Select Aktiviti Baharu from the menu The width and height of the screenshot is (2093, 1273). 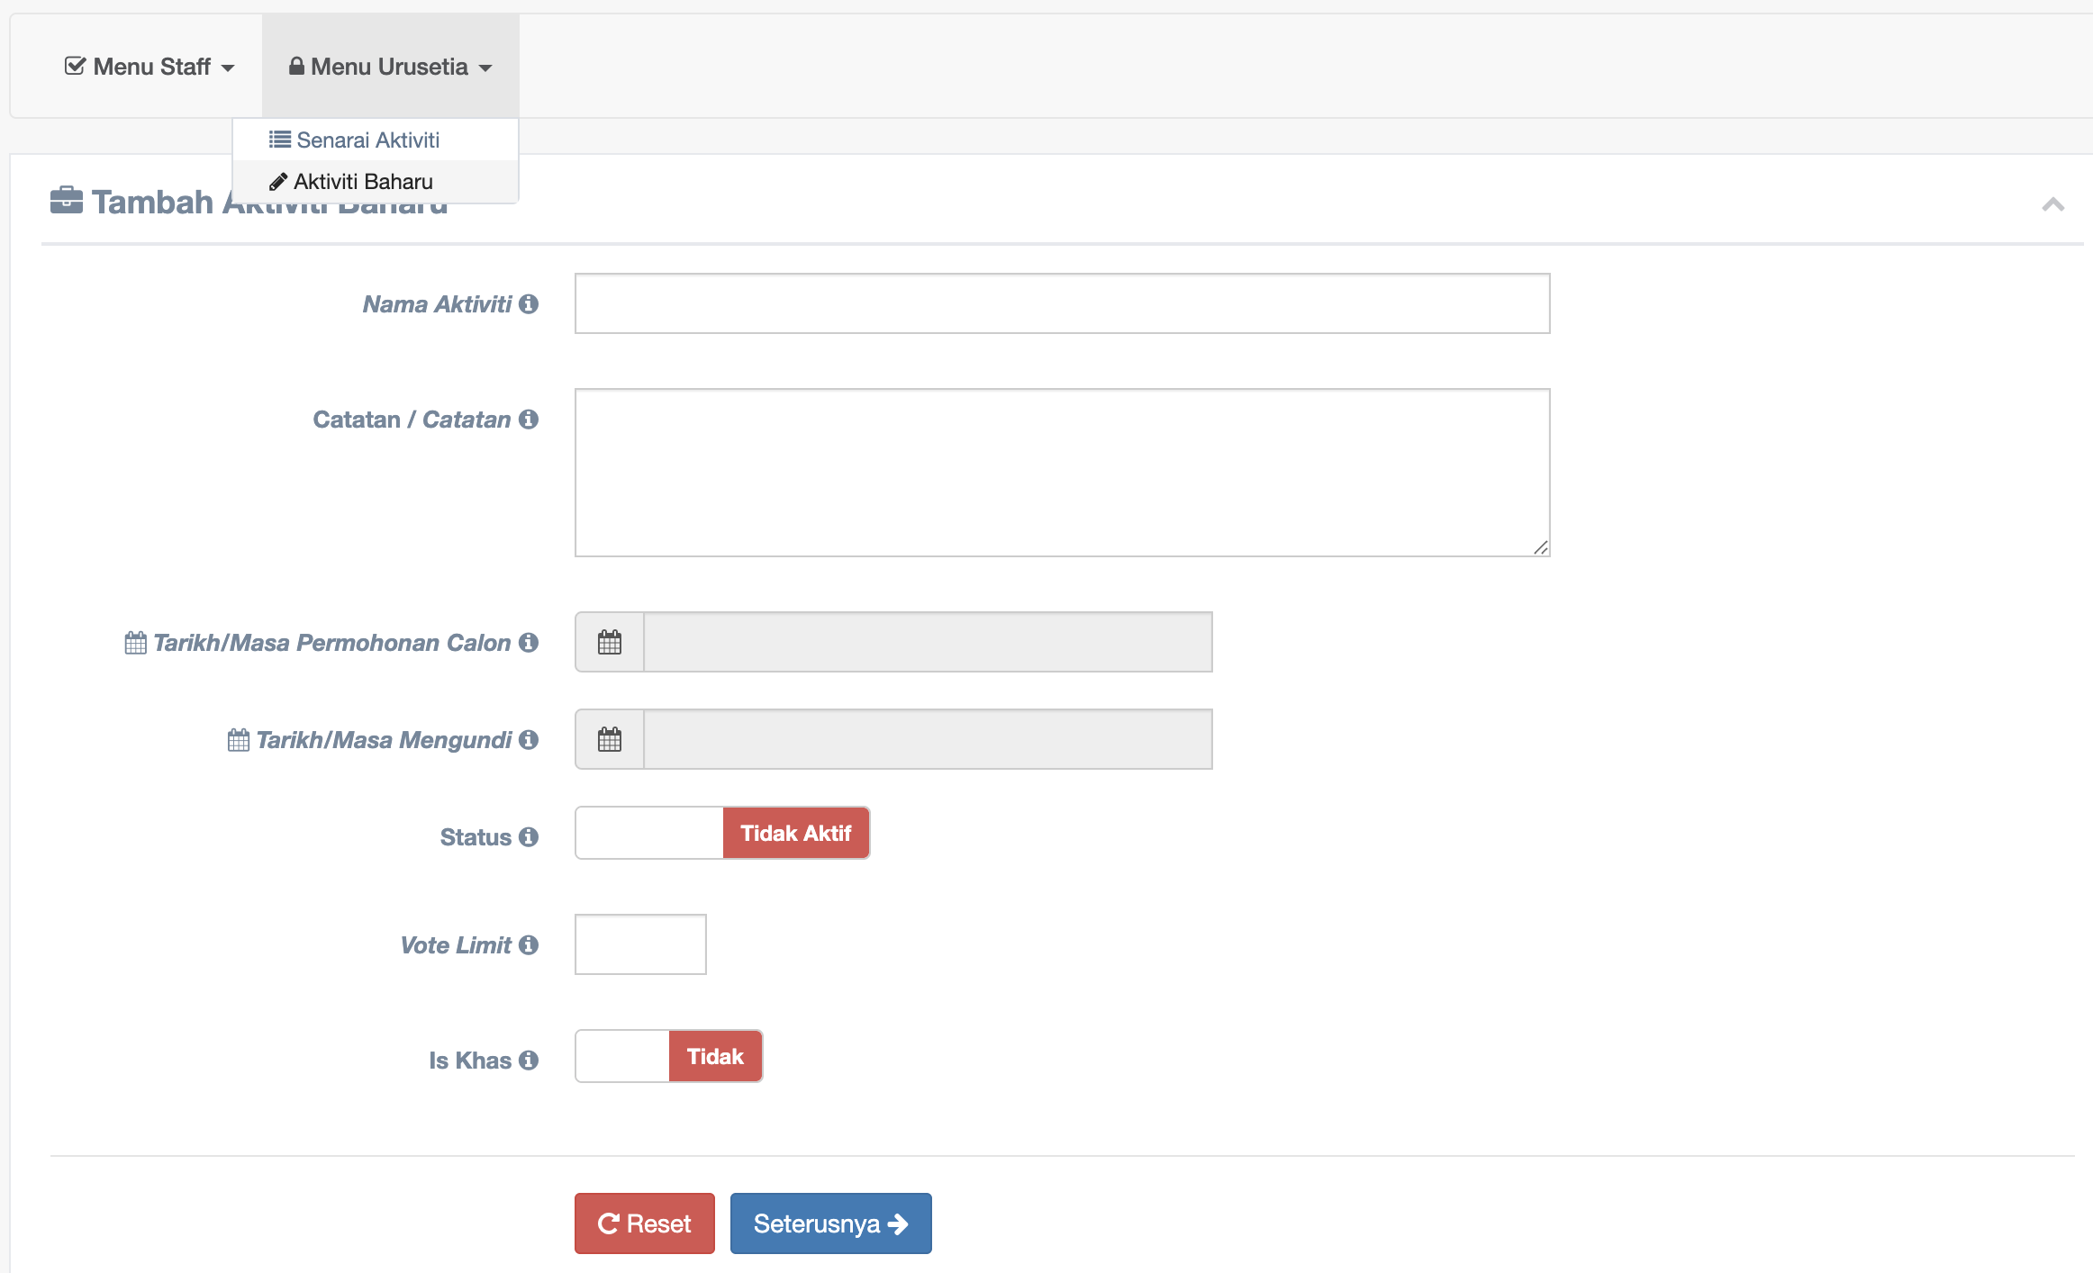[351, 182]
